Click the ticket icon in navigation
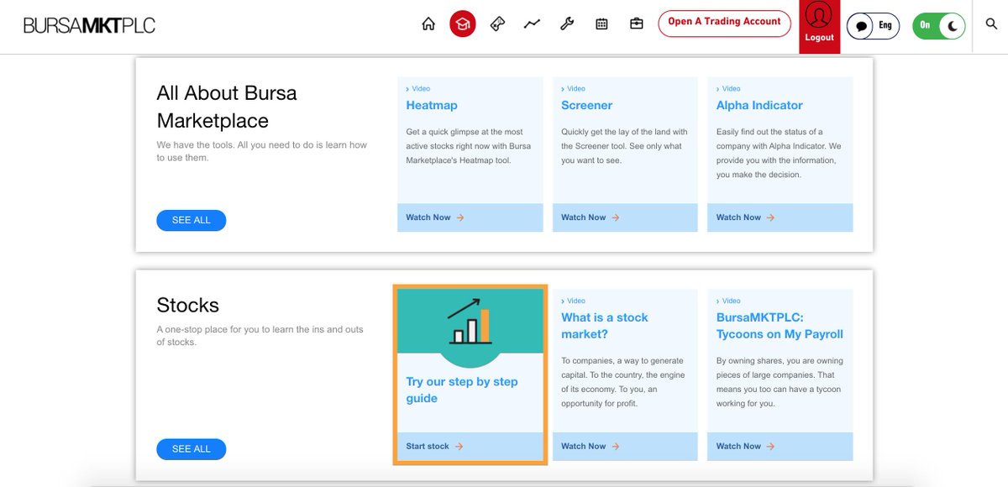The width and height of the screenshot is (1008, 487). pyautogui.click(x=497, y=24)
